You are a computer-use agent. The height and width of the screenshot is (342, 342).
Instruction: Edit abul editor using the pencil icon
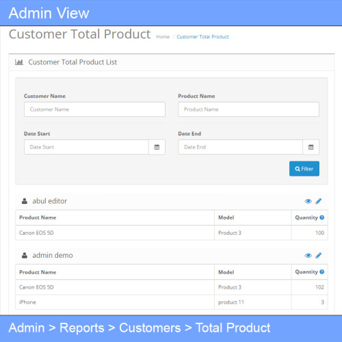(319, 201)
